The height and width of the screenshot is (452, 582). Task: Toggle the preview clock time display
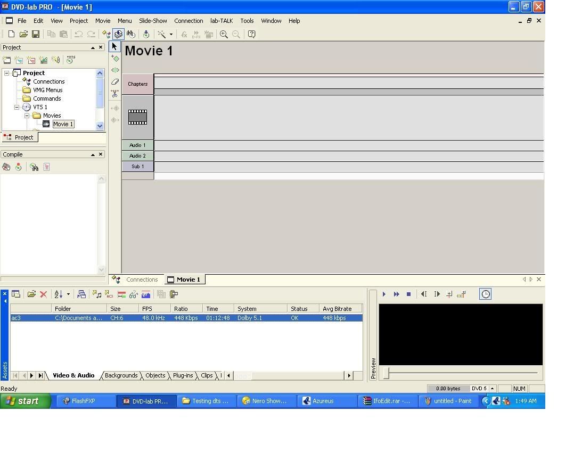pos(486,294)
